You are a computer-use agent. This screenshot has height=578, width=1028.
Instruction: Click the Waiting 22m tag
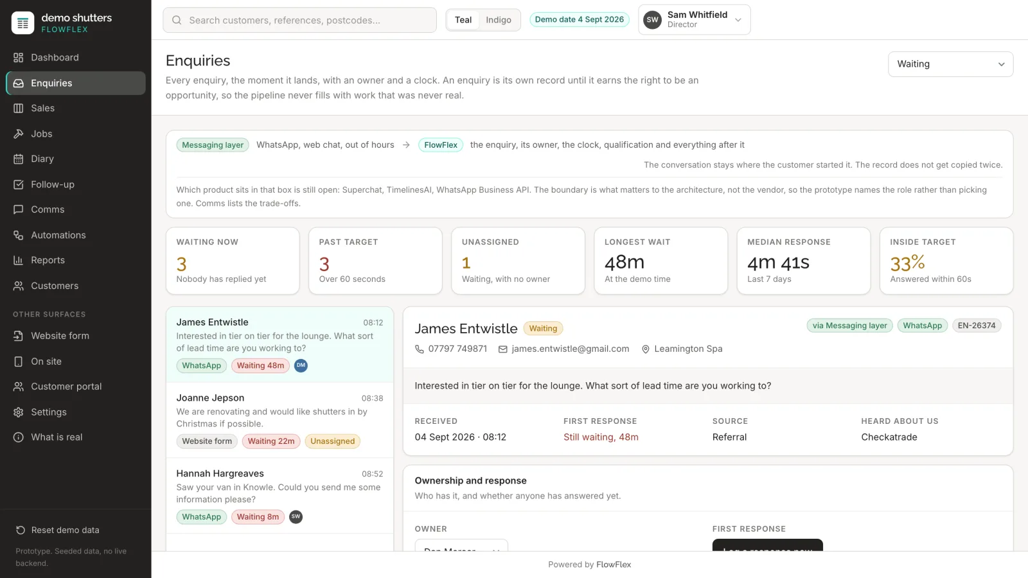(x=271, y=441)
